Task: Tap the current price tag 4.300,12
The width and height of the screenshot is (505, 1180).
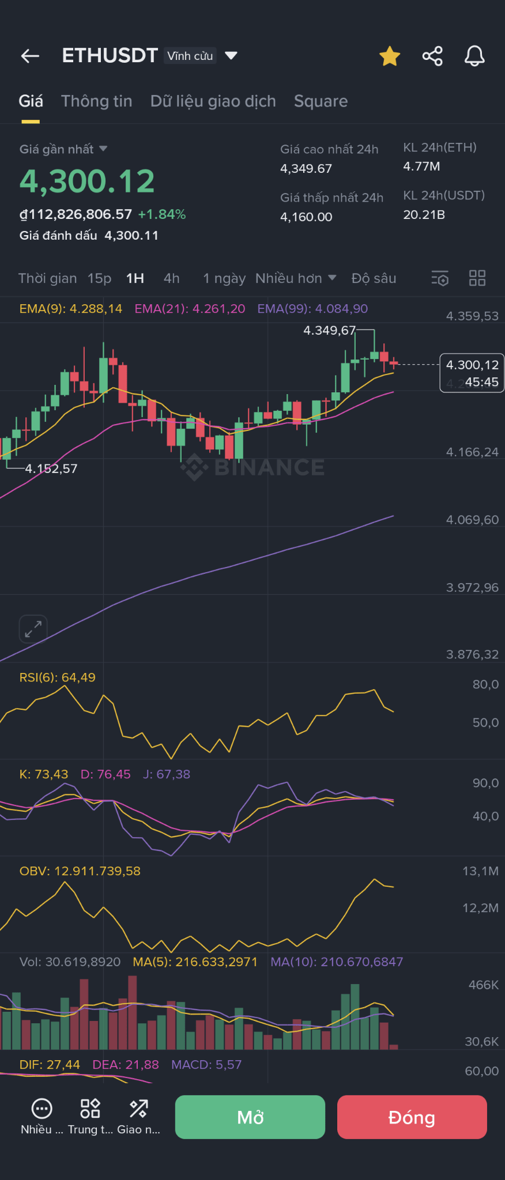Action: click(x=472, y=373)
